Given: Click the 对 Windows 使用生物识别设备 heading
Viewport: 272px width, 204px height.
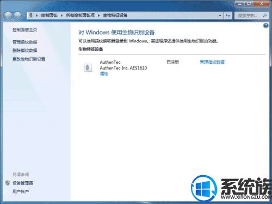Looking at the screenshot, I should (116, 33).
